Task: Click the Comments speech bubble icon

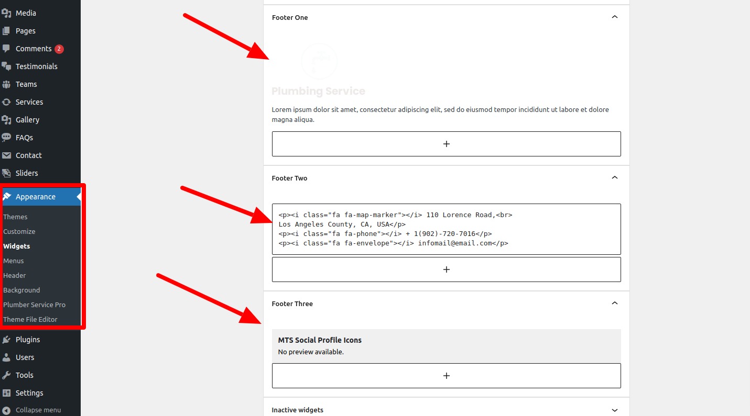Action: coord(6,49)
